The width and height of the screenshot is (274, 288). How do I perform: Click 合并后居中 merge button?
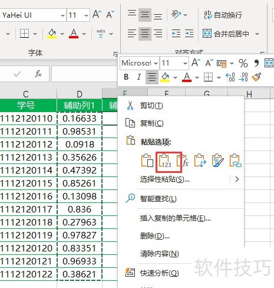226,34
